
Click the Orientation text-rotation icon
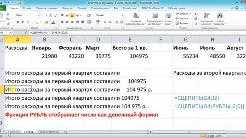pos(78,15)
